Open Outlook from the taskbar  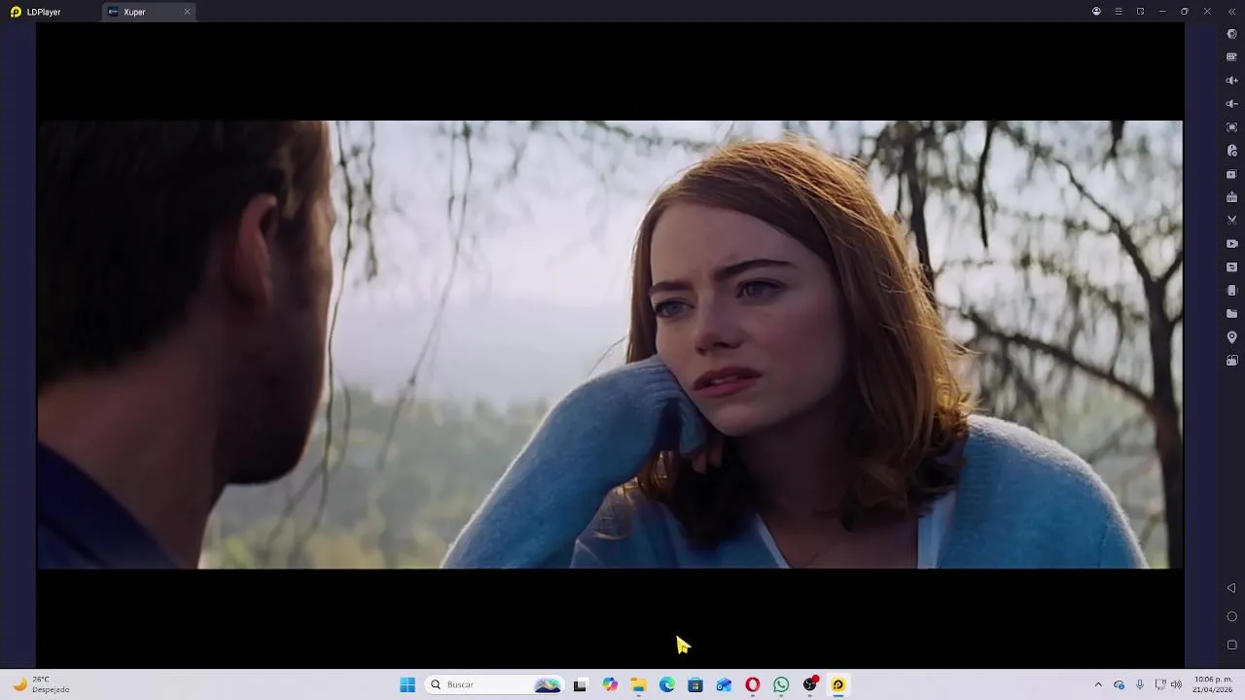[724, 684]
